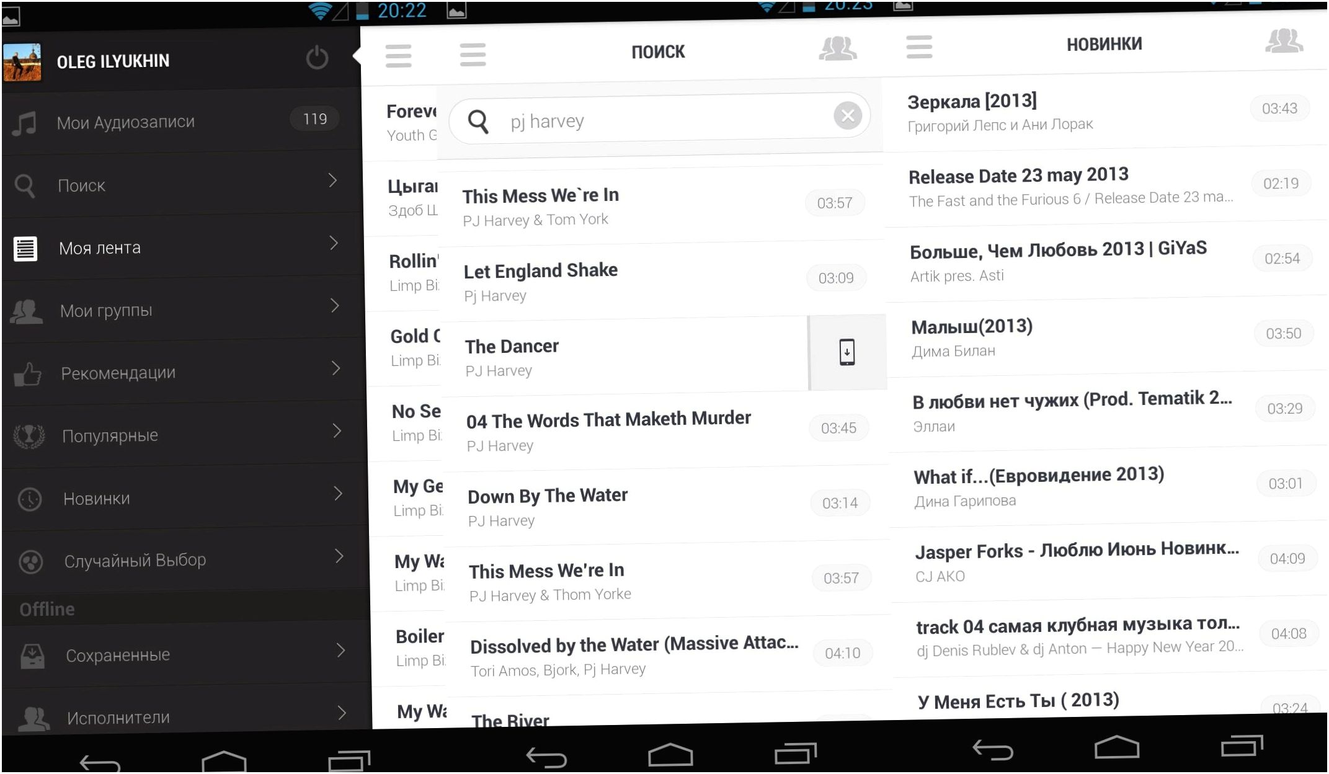Expand the Моя лента chevron
1329x774 pixels.
[334, 243]
